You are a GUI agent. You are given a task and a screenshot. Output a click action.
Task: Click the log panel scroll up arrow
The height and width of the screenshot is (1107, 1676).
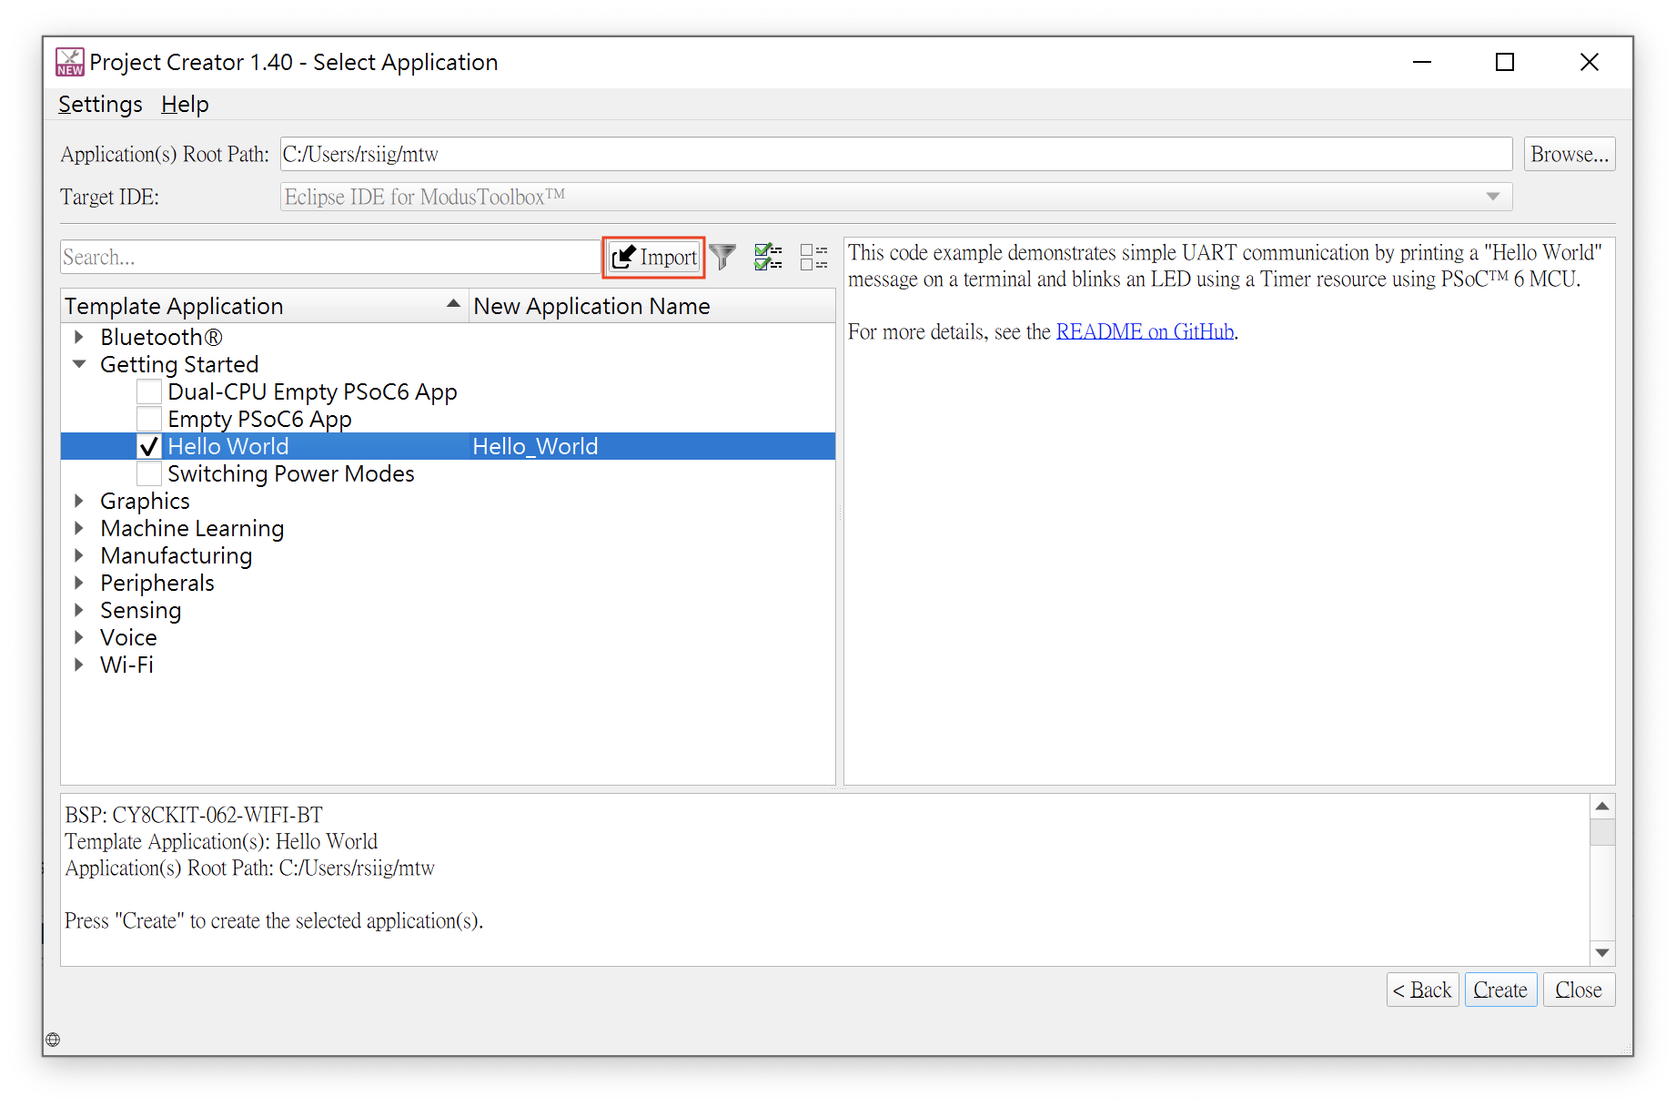[x=1602, y=807]
